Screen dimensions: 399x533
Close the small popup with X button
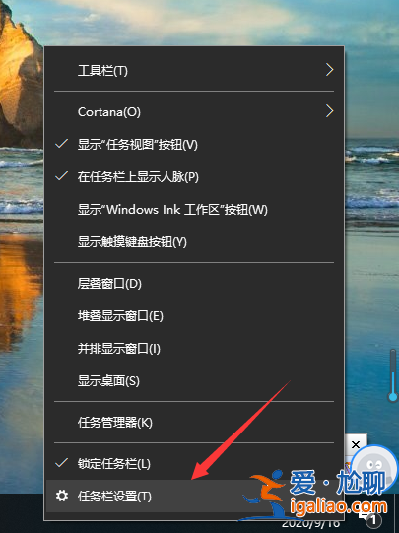[x=356, y=444]
